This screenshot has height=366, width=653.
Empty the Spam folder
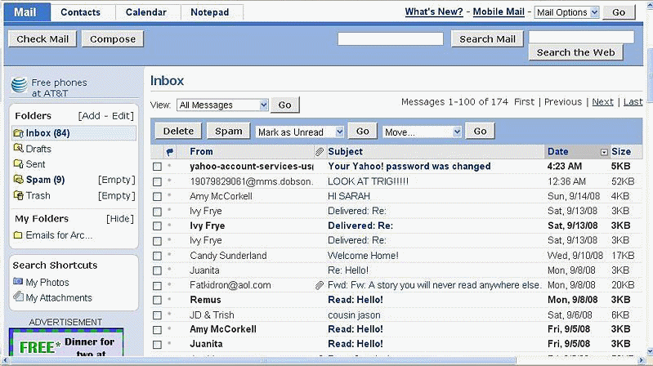pos(117,180)
